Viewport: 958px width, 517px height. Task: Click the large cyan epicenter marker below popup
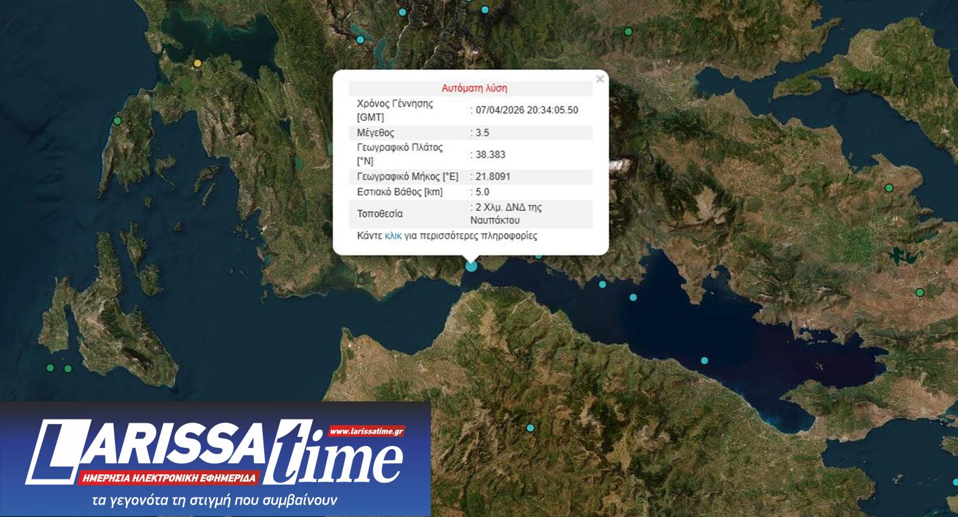point(472,265)
